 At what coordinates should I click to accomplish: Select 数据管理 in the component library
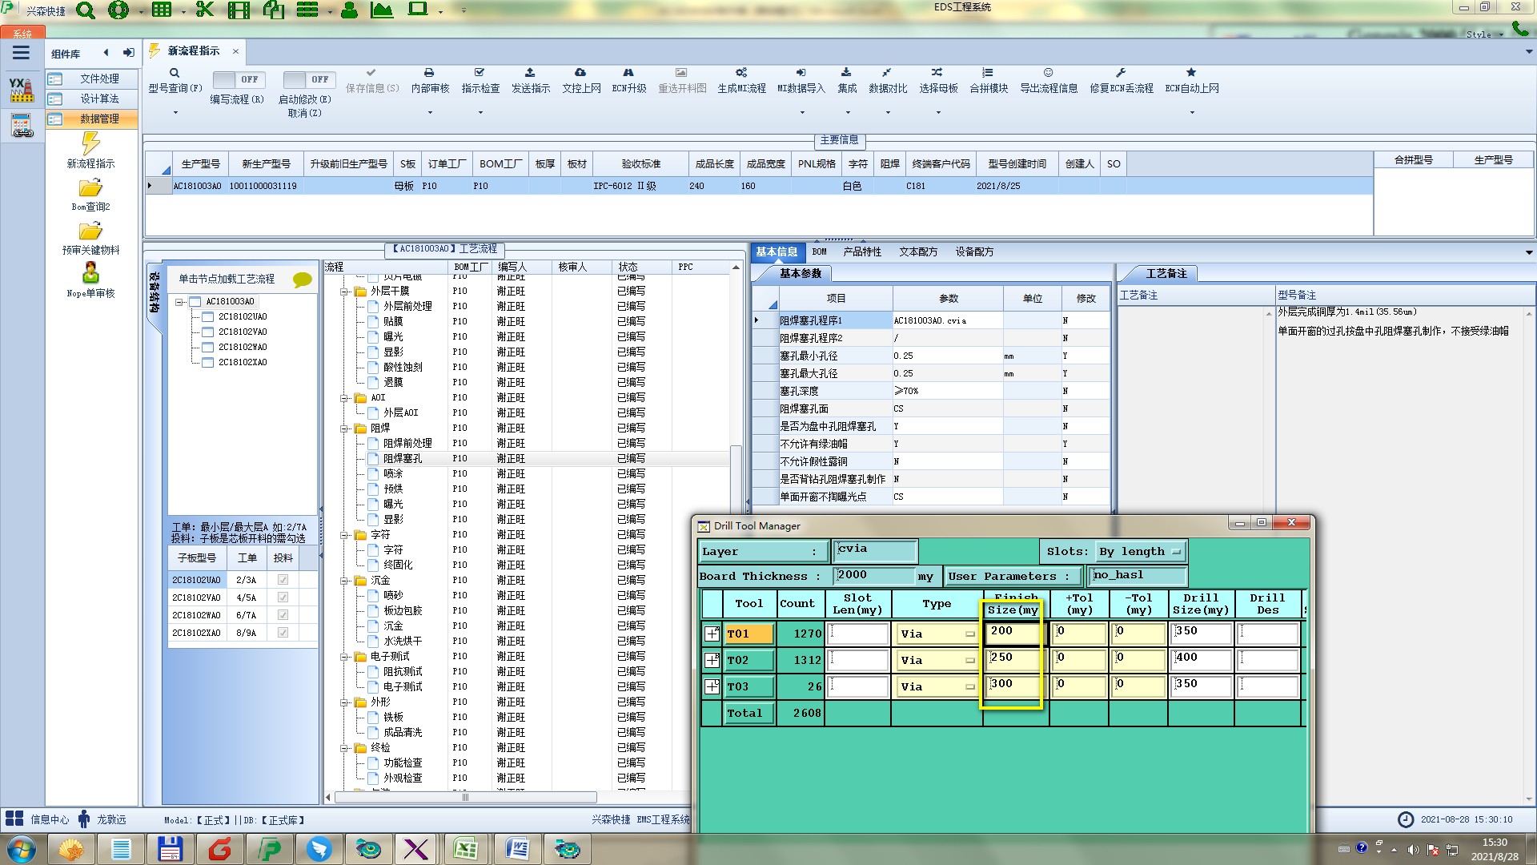coord(98,119)
